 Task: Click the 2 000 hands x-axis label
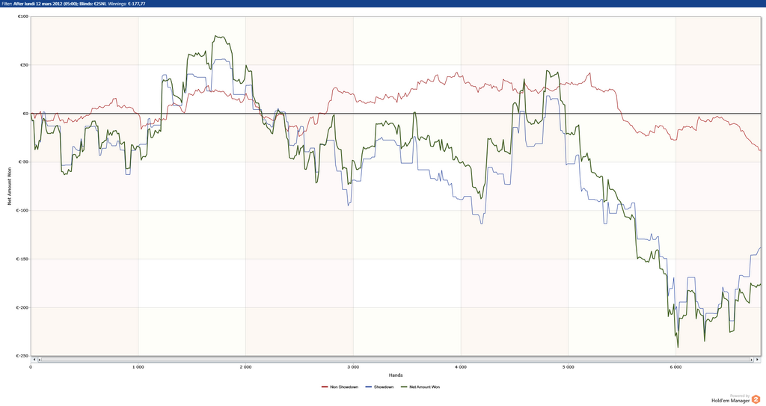click(245, 367)
